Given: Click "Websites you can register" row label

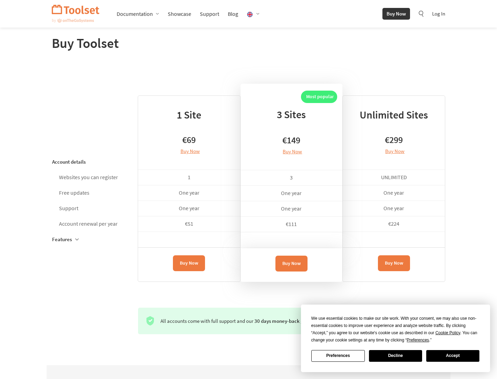Looking at the screenshot, I should tap(88, 177).
